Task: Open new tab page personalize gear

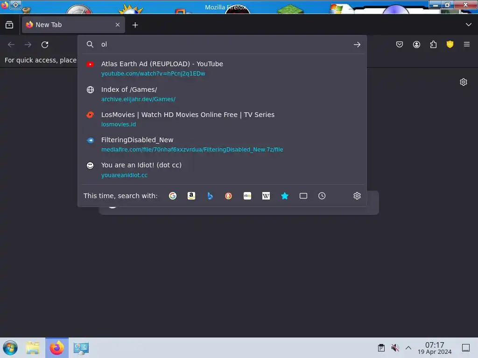Action: click(464, 82)
